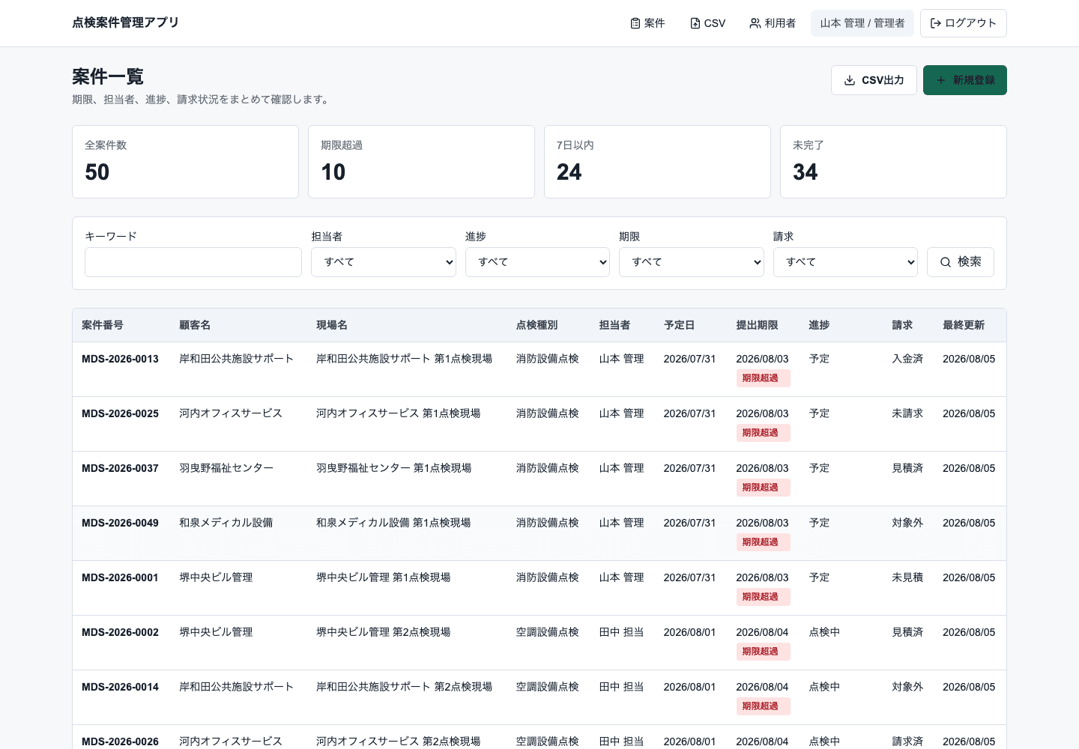The width and height of the screenshot is (1079, 749).
Task: Open the CSV navigation item
Action: pyautogui.click(x=707, y=23)
